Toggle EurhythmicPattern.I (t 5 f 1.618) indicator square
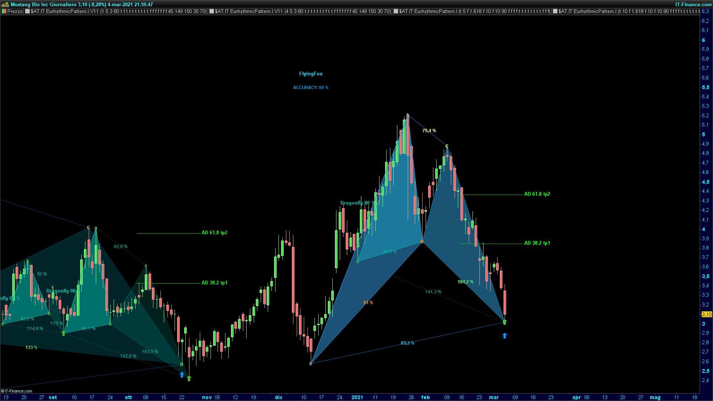Screen dimensions: 713x401 396,12
